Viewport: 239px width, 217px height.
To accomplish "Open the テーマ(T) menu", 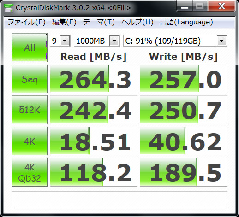I will (x=99, y=22).
